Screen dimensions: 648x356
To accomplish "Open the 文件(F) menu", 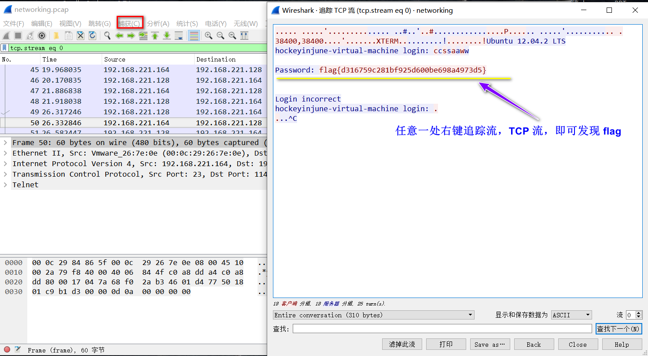I will (14, 24).
